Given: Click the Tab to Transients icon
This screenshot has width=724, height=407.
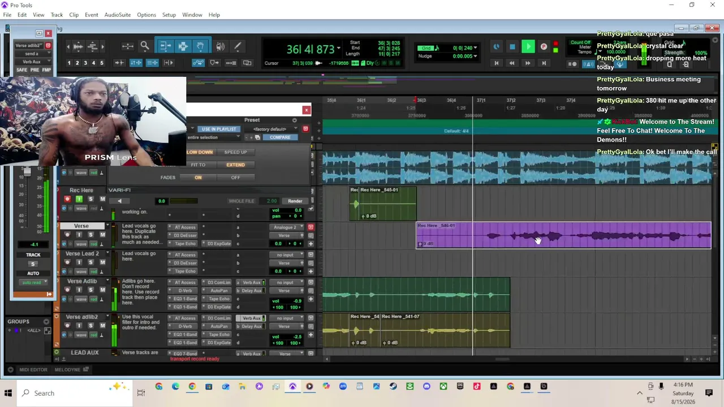Looking at the screenshot, I should pyautogui.click(x=119, y=63).
